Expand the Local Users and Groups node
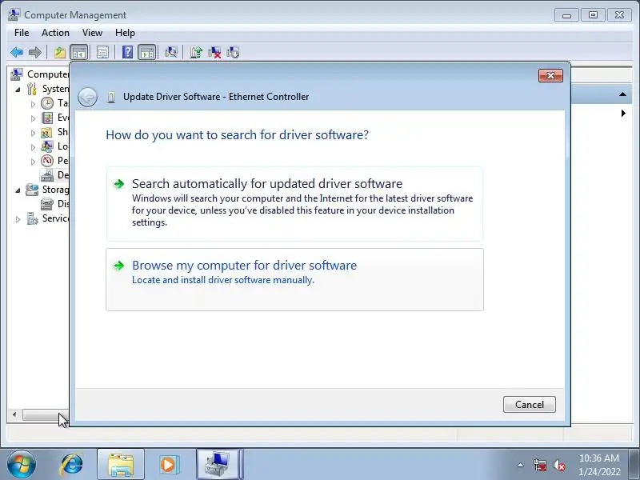The height and width of the screenshot is (480, 640). click(33, 147)
